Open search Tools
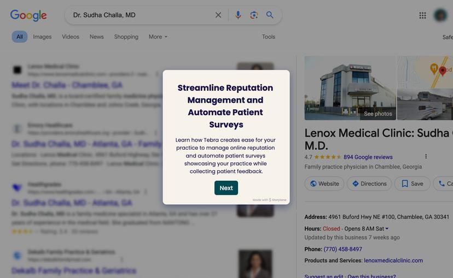 click(x=269, y=37)
